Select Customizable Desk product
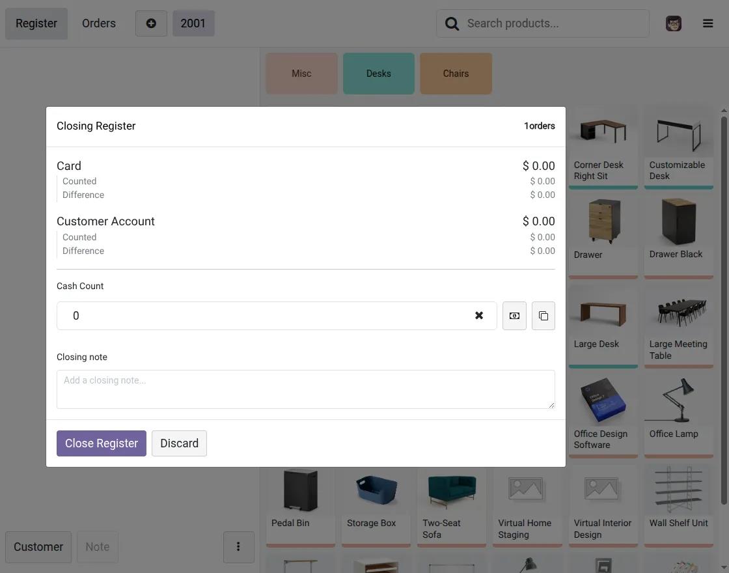The image size is (729, 573). [678, 147]
